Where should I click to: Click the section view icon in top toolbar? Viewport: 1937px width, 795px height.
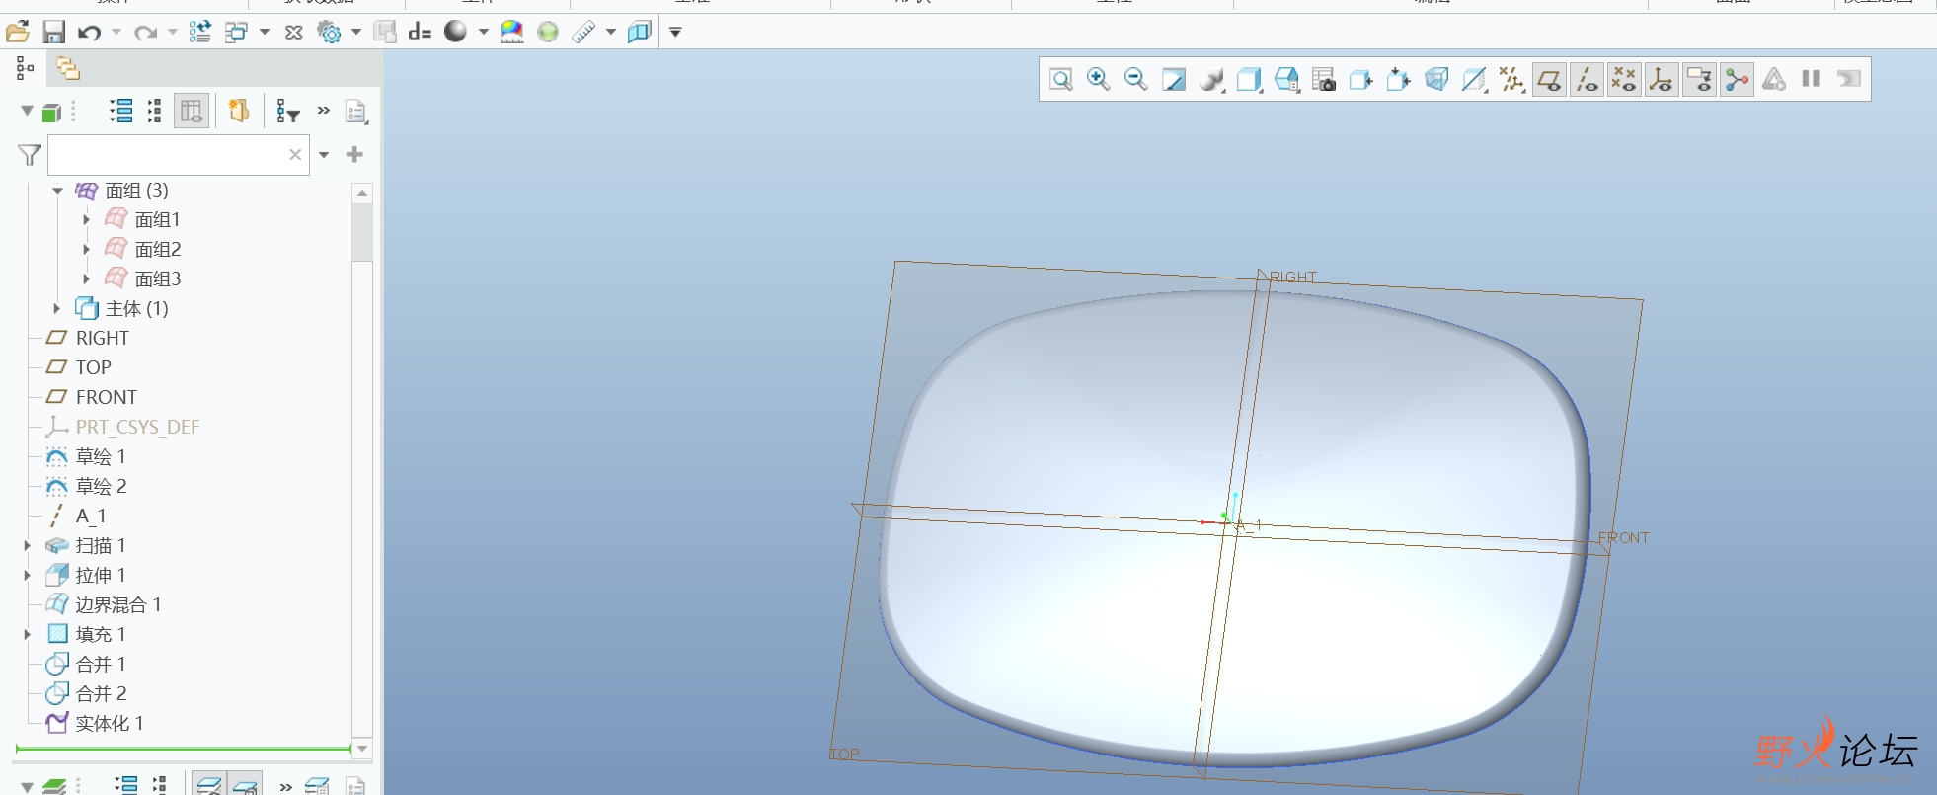(640, 32)
